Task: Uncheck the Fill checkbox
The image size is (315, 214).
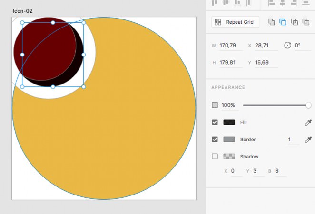Action: coord(215,122)
